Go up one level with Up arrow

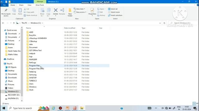14,23
